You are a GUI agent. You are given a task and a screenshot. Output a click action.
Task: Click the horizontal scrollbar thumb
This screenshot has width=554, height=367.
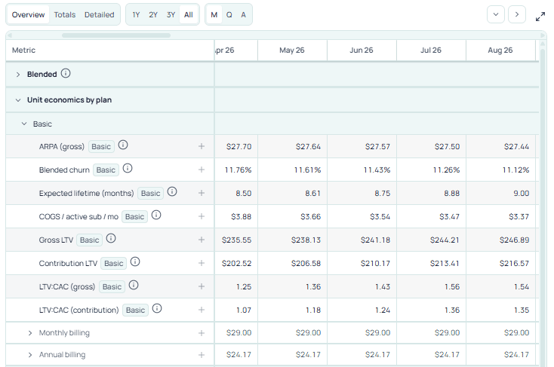(116, 35)
